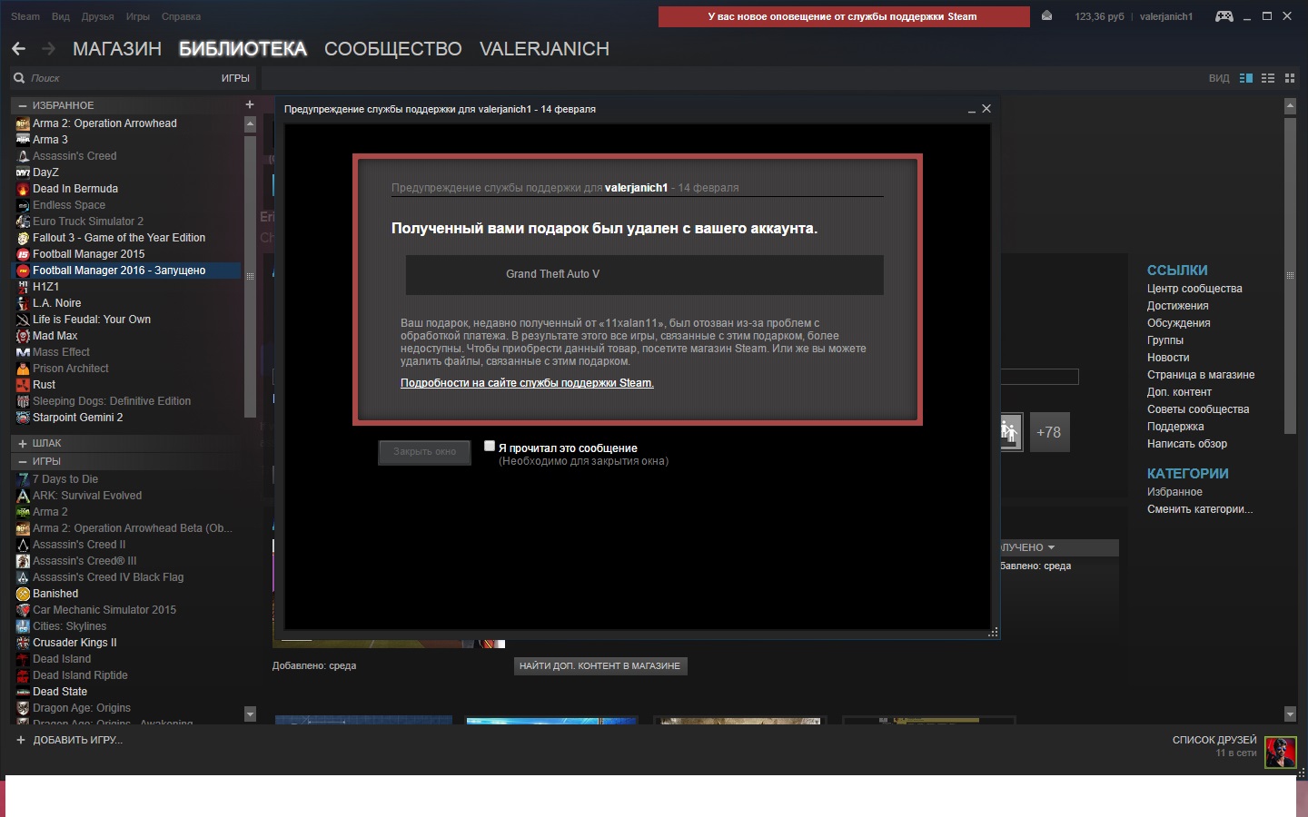Switch to МАГАЗИН tab
This screenshot has height=817, width=1308.
(x=117, y=49)
